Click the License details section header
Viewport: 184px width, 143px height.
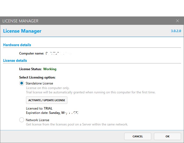[x=15, y=60]
